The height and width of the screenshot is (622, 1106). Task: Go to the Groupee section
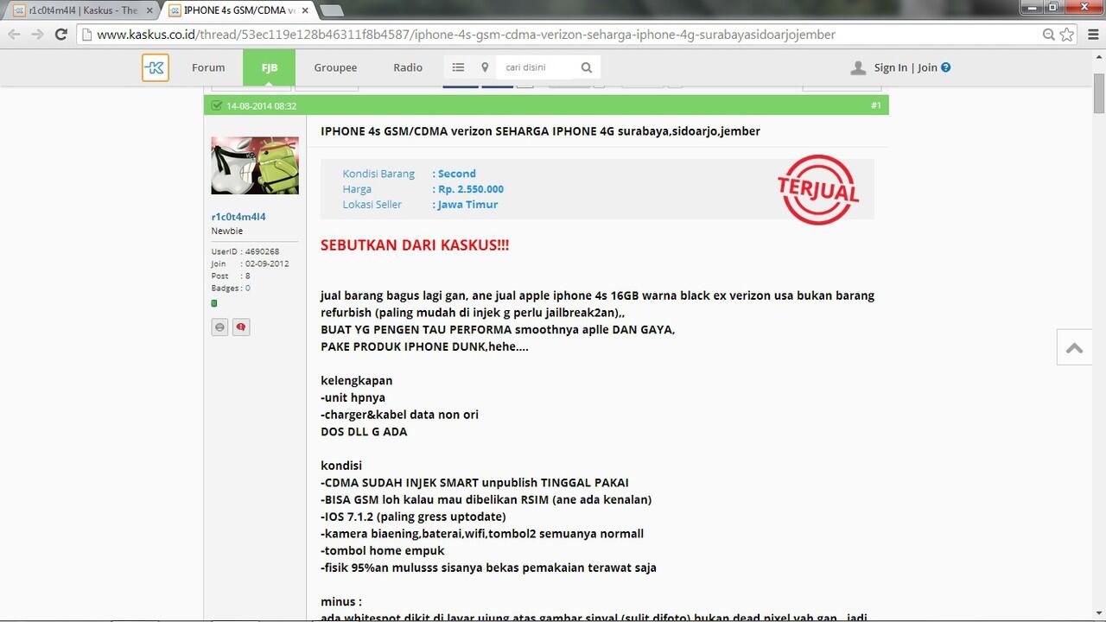click(335, 67)
